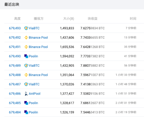Open ViaBTC link for block 679,487
144x117 pixels.
pos(34,84)
